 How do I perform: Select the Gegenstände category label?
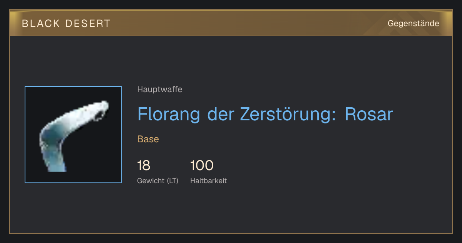[413, 24]
